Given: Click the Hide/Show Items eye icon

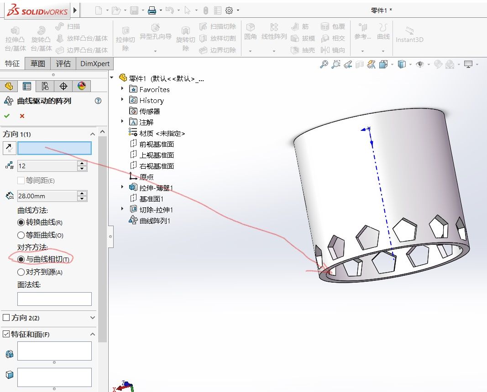Looking at the screenshot, I should coord(420,64).
